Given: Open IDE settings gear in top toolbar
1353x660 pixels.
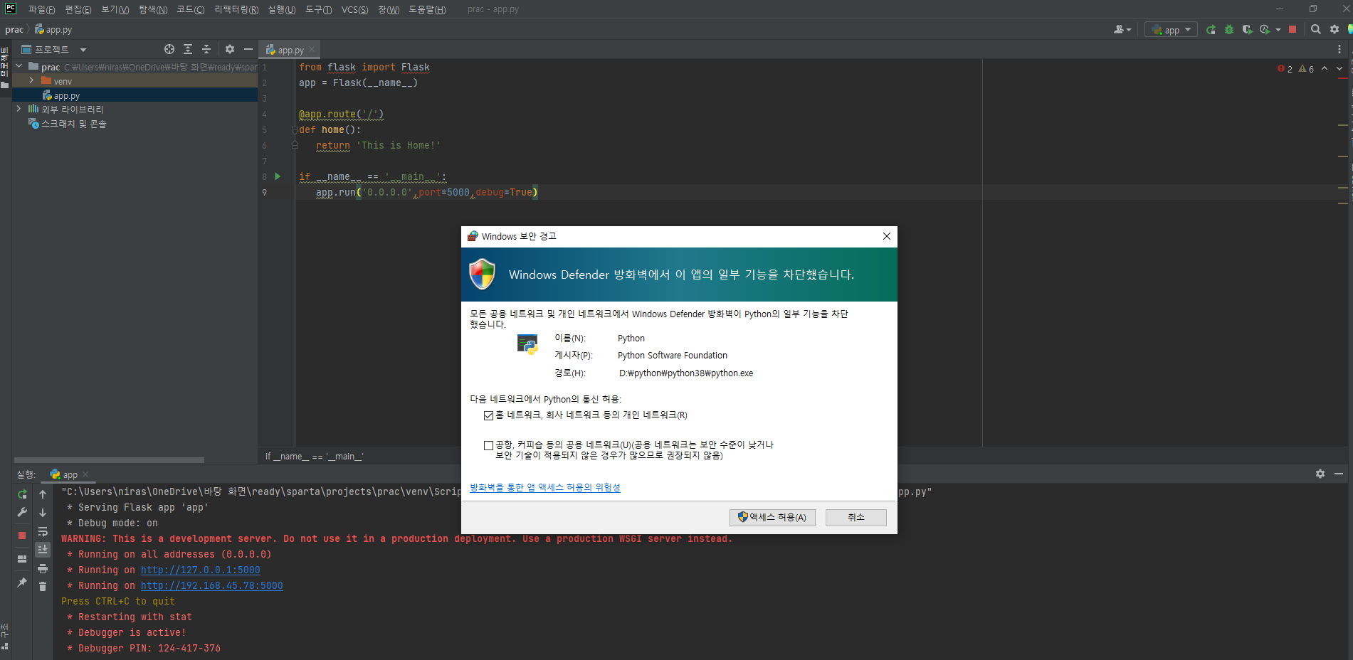Looking at the screenshot, I should 1334,30.
